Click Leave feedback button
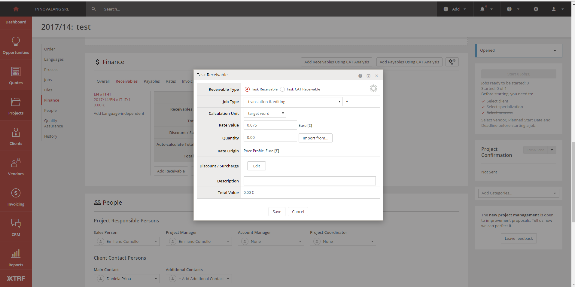The image size is (575, 287). [x=519, y=238]
